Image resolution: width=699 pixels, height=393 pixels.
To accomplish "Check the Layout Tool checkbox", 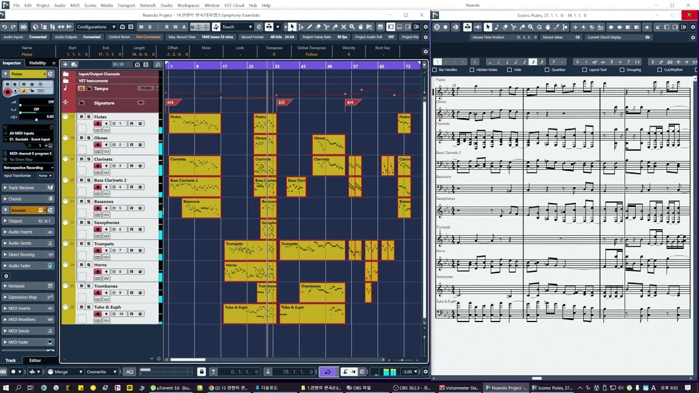I will [x=584, y=70].
